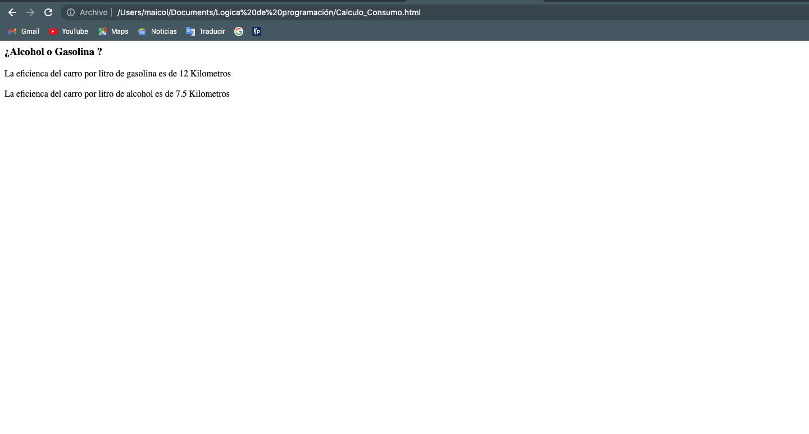Click the alcohol efficiency line, 7.5 Kilometros

[117, 94]
